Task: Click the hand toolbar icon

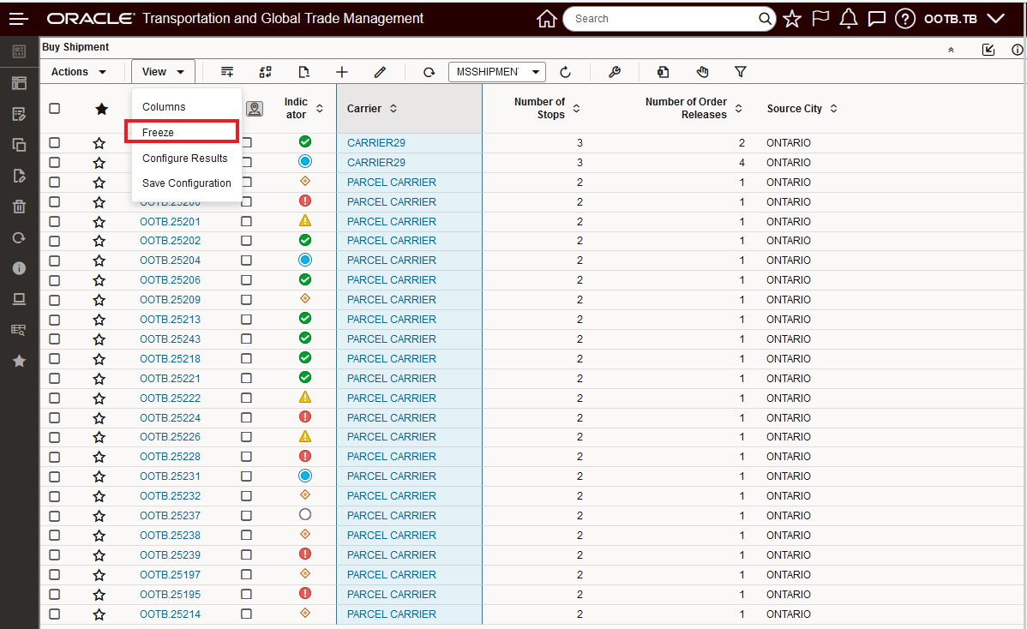Action: (x=702, y=72)
